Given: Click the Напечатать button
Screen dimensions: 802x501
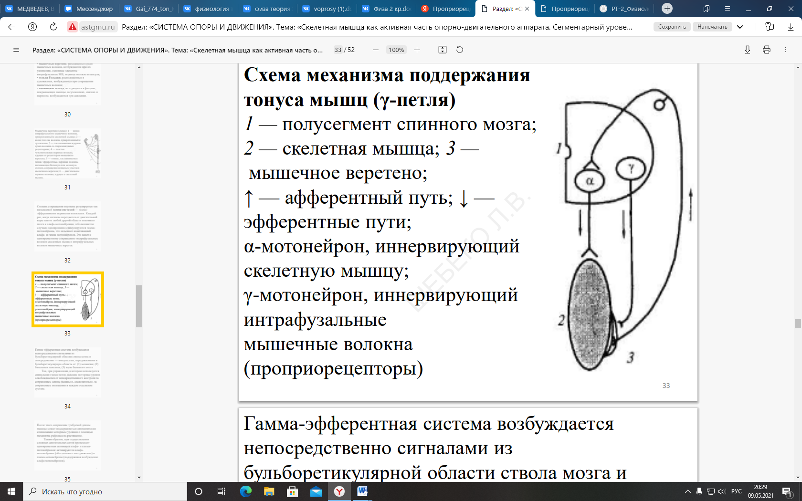Looking at the screenshot, I should pyautogui.click(x=712, y=27).
